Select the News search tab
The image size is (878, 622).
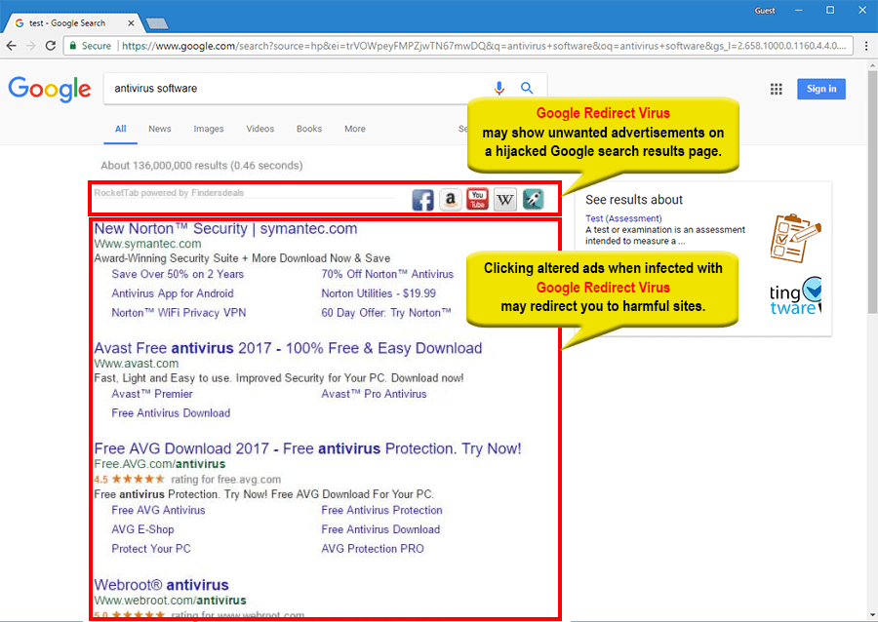(x=160, y=129)
